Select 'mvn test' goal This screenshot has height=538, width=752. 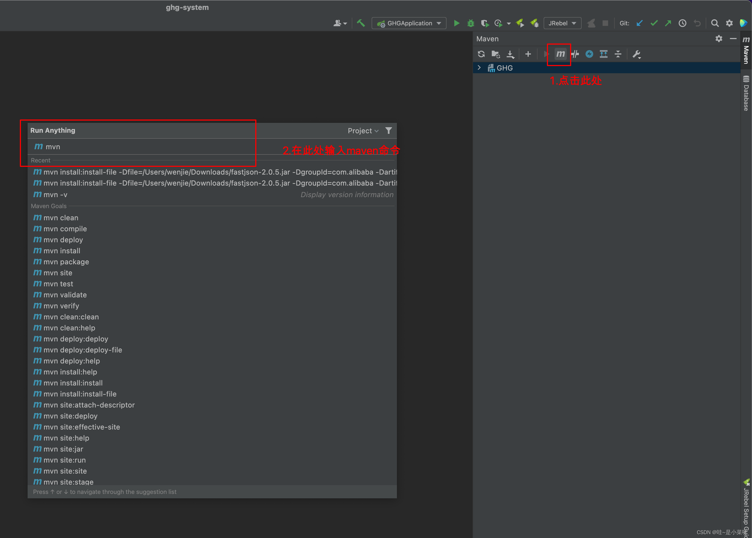click(x=212, y=284)
